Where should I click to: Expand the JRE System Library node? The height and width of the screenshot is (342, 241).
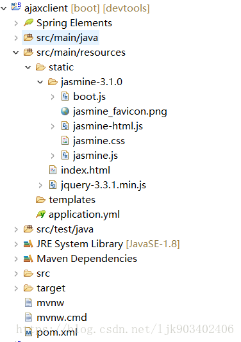pos(16,244)
